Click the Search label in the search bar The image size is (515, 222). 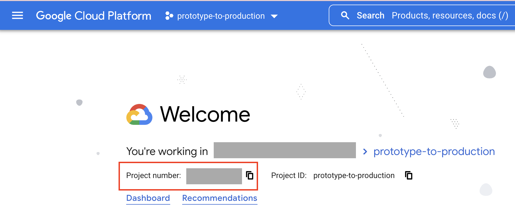pos(370,15)
